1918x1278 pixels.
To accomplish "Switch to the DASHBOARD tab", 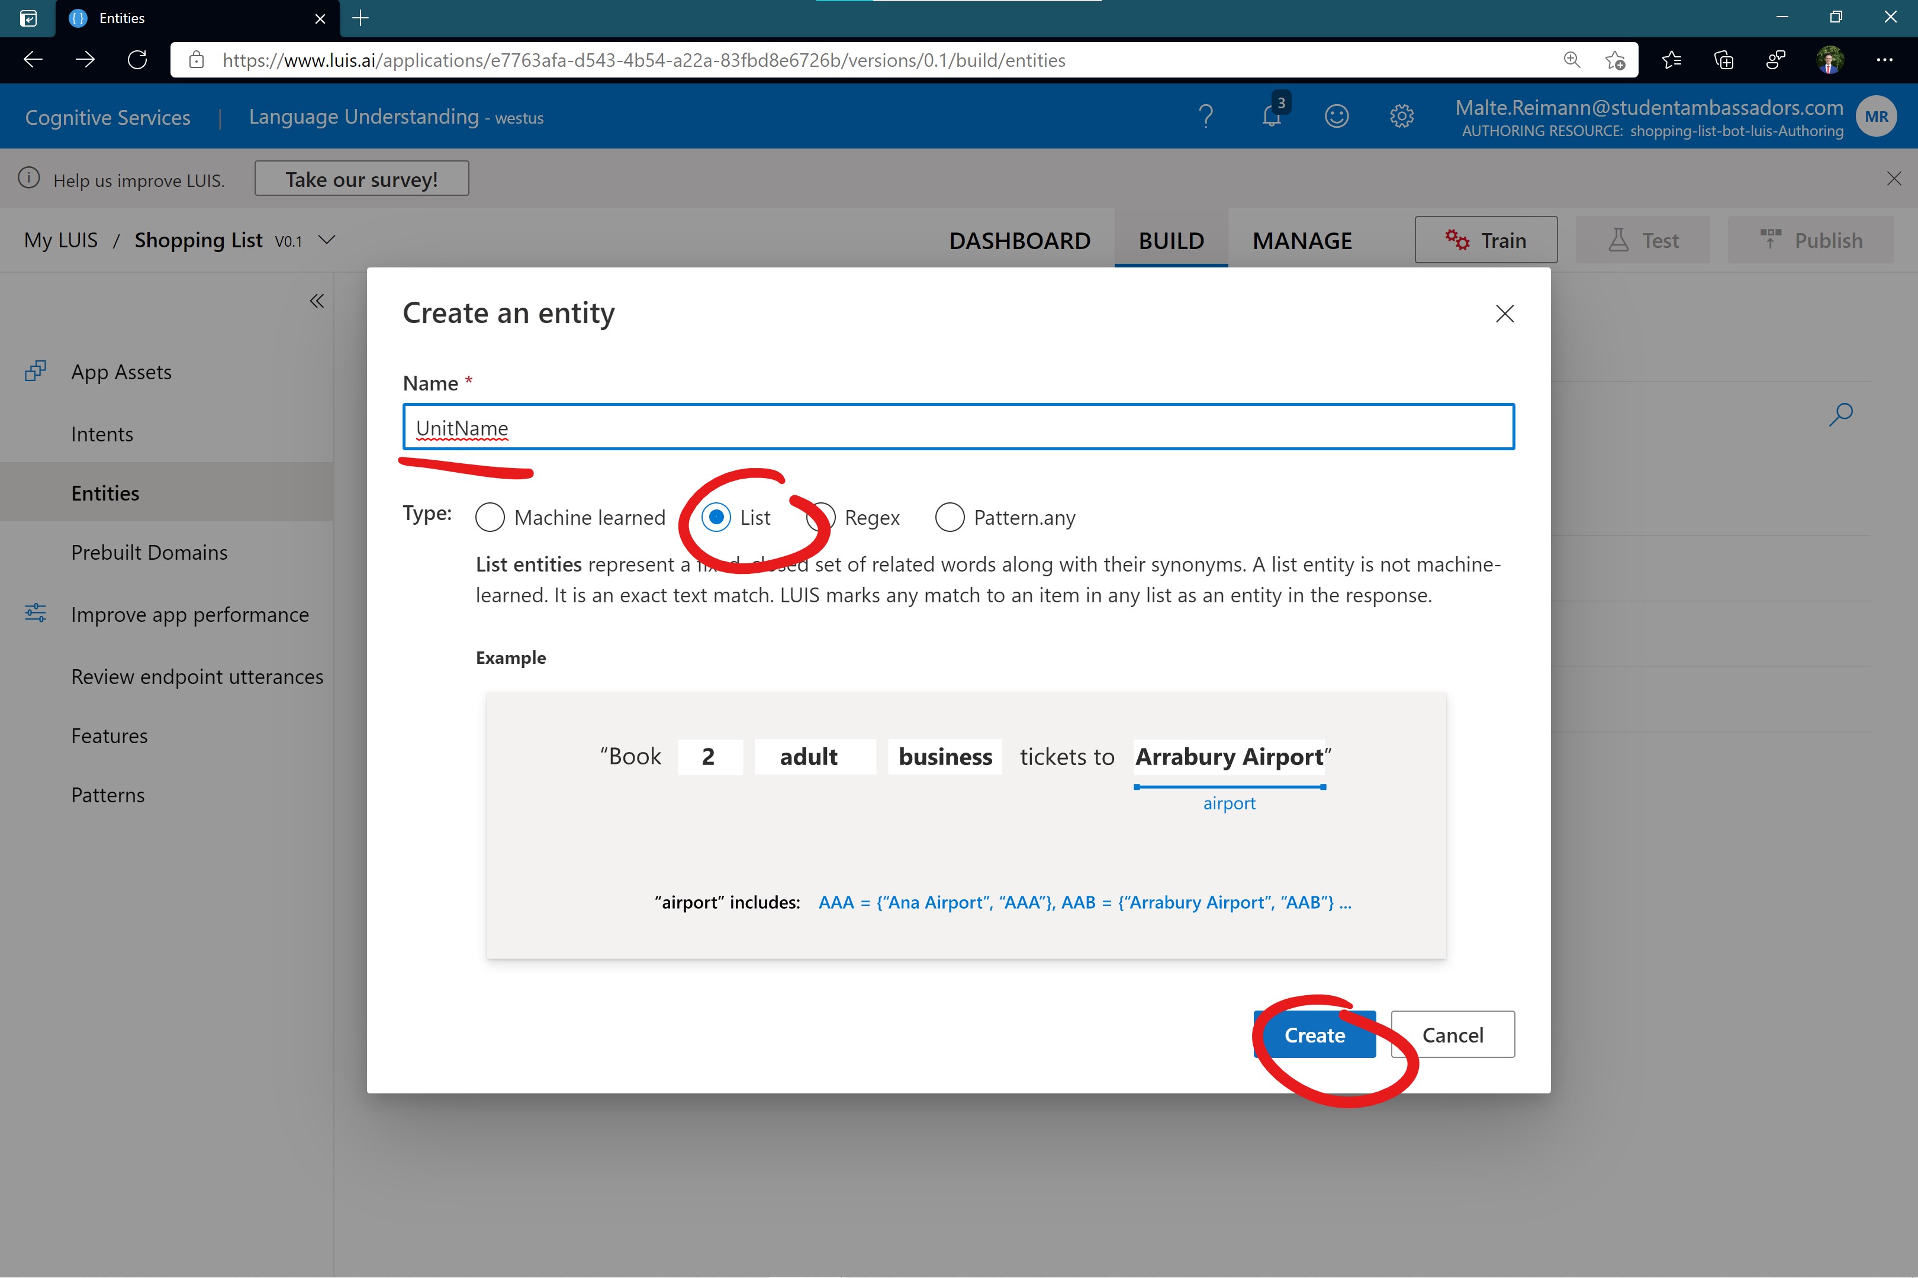I will click(1019, 240).
